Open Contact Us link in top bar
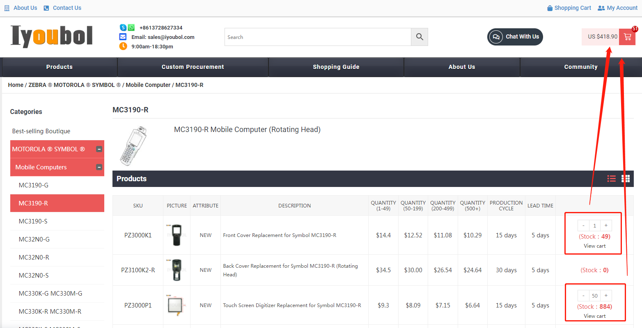The width and height of the screenshot is (642, 328). (67, 8)
